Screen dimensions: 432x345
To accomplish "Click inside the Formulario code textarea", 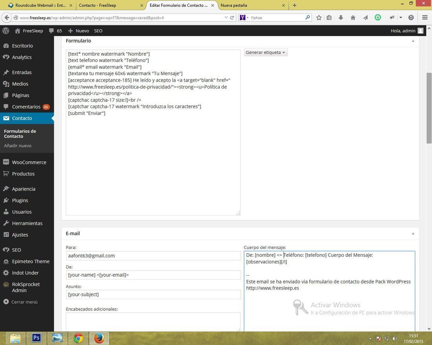I will coord(153,133).
